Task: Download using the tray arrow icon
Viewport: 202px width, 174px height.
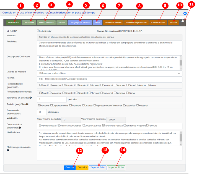Action: (x=183, y=21)
